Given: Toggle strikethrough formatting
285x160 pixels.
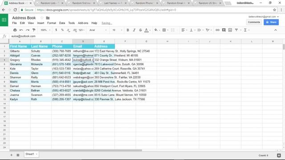Looking at the screenshot, I should click(140, 30).
